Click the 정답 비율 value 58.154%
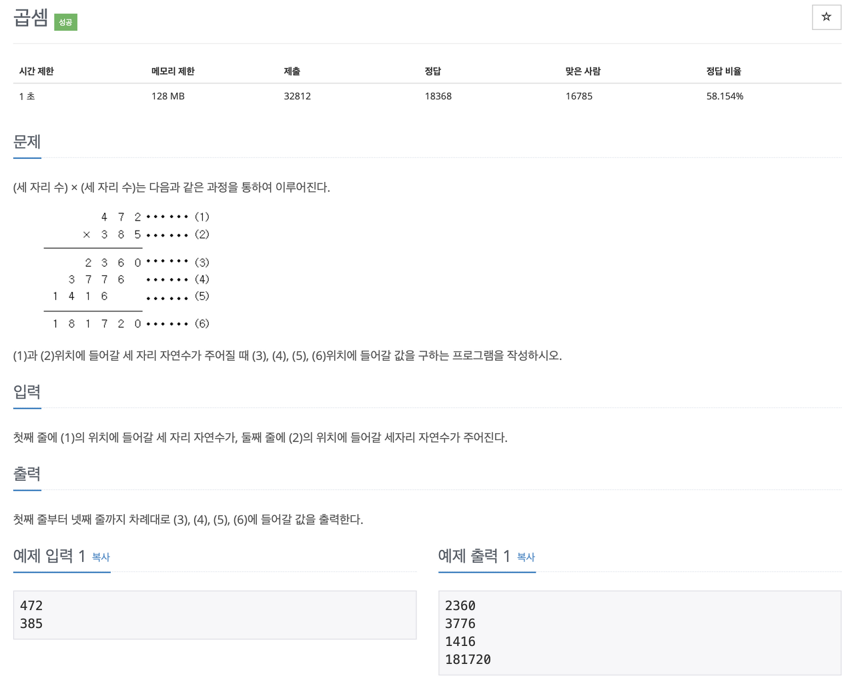The height and width of the screenshot is (684, 854). 725,95
